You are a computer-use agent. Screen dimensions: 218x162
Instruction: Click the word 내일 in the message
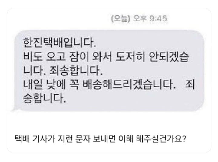pos(33,84)
